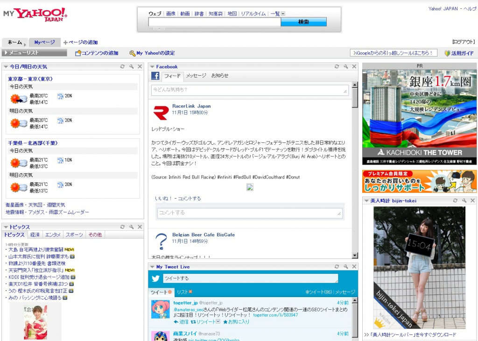Viewport: 478px width, 341px height.
Task: Click the コンテンツの追加 link
Action: click(x=97, y=53)
